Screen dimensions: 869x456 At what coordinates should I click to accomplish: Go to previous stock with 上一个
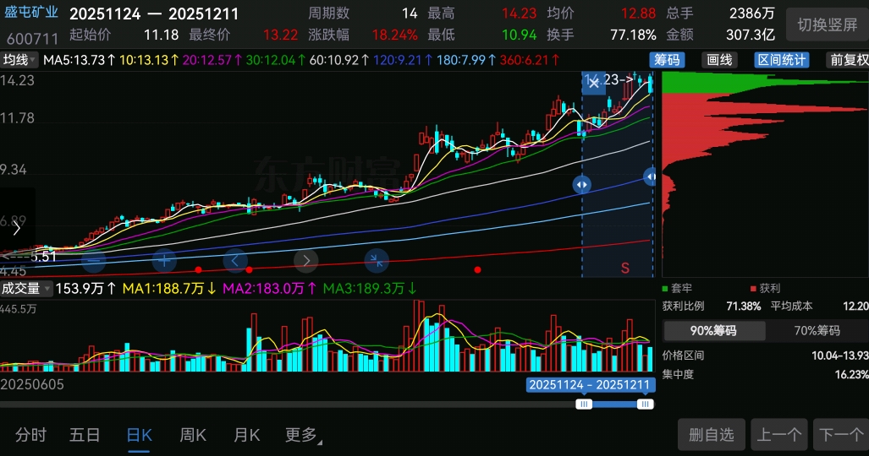pos(779,435)
